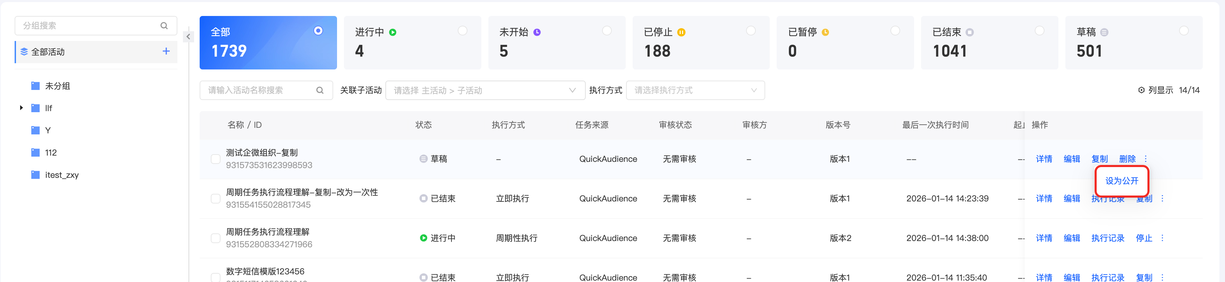
Task: Open the 执行方式 dropdown
Action: coord(695,90)
